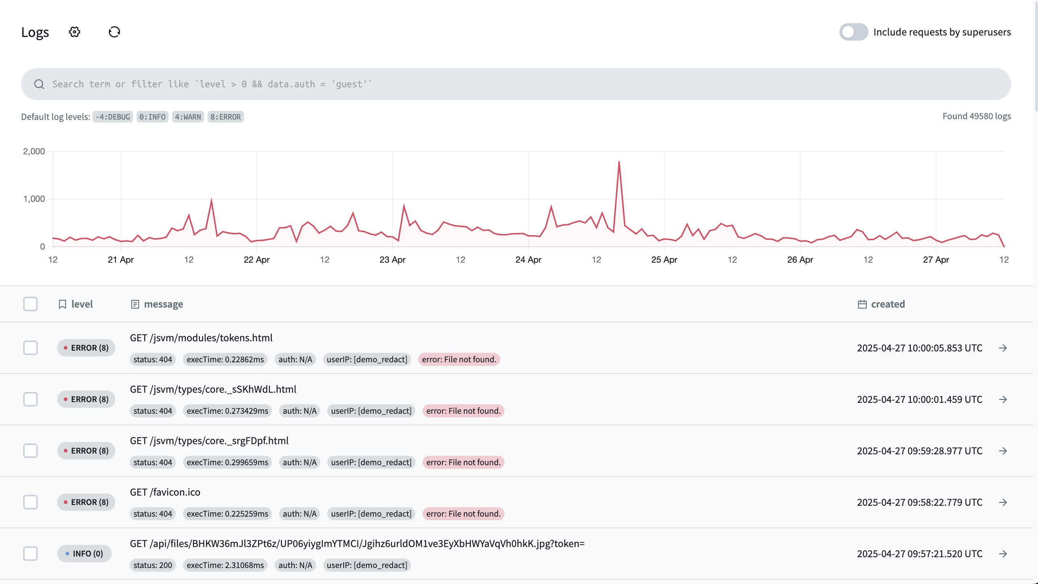1038x584 pixels.
Task: Select the 8:ERROR log level chip
Action: pyautogui.click(x=225, y=116)
